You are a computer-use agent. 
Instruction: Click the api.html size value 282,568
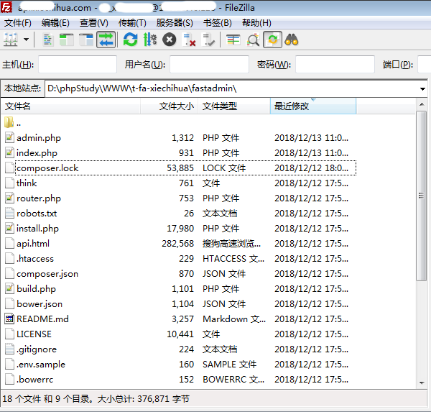(x=177, y=244)
